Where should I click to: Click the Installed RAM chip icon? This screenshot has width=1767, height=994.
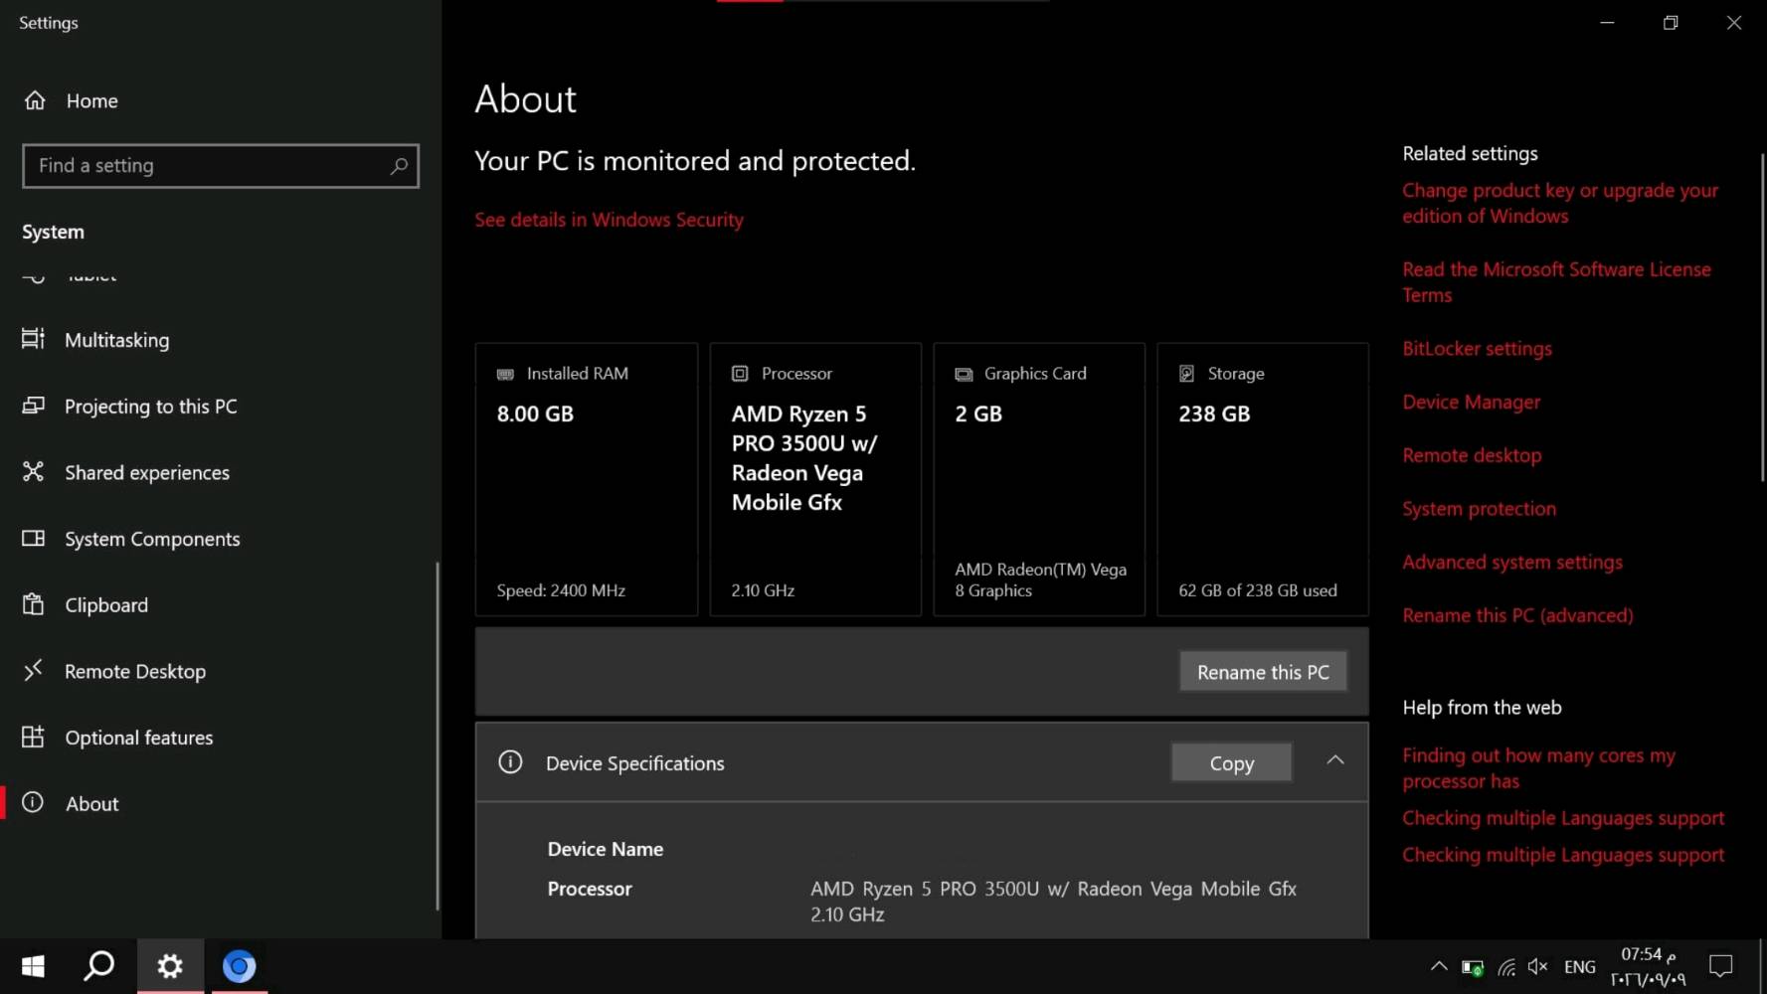pos(505,374)
